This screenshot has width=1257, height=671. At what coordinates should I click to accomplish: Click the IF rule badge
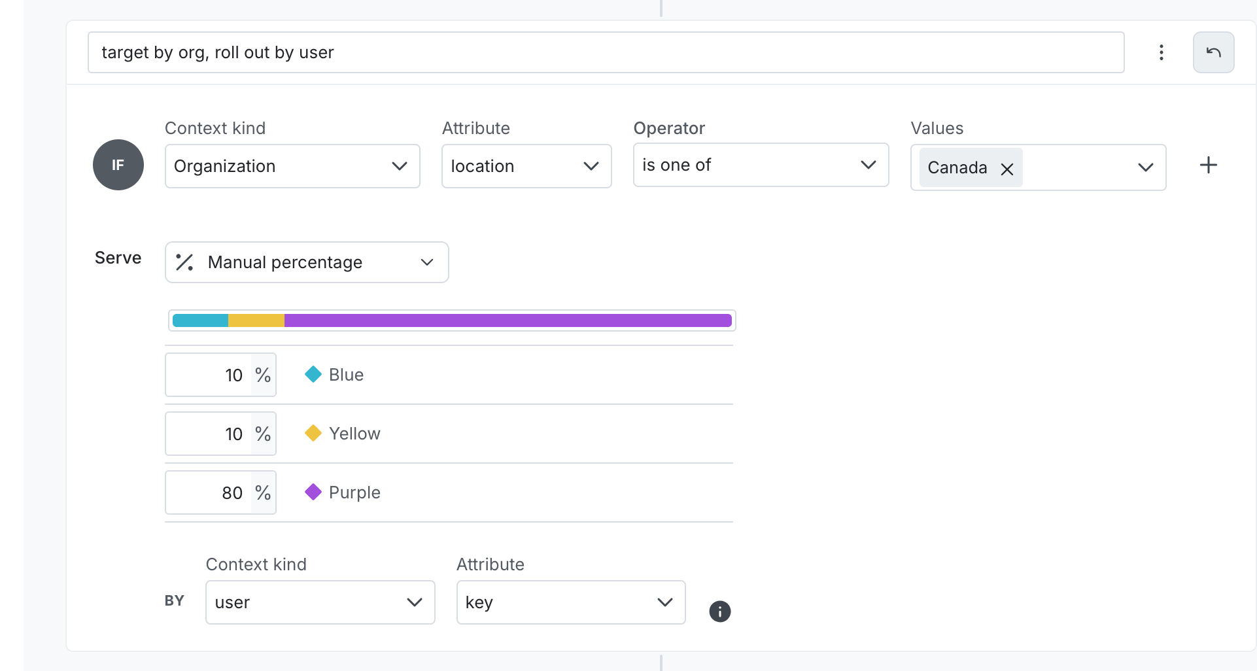coord(118,165)
